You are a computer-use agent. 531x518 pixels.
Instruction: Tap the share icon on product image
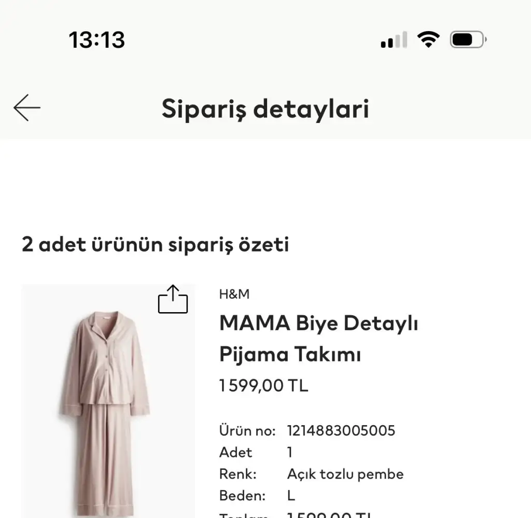(173, 300)
